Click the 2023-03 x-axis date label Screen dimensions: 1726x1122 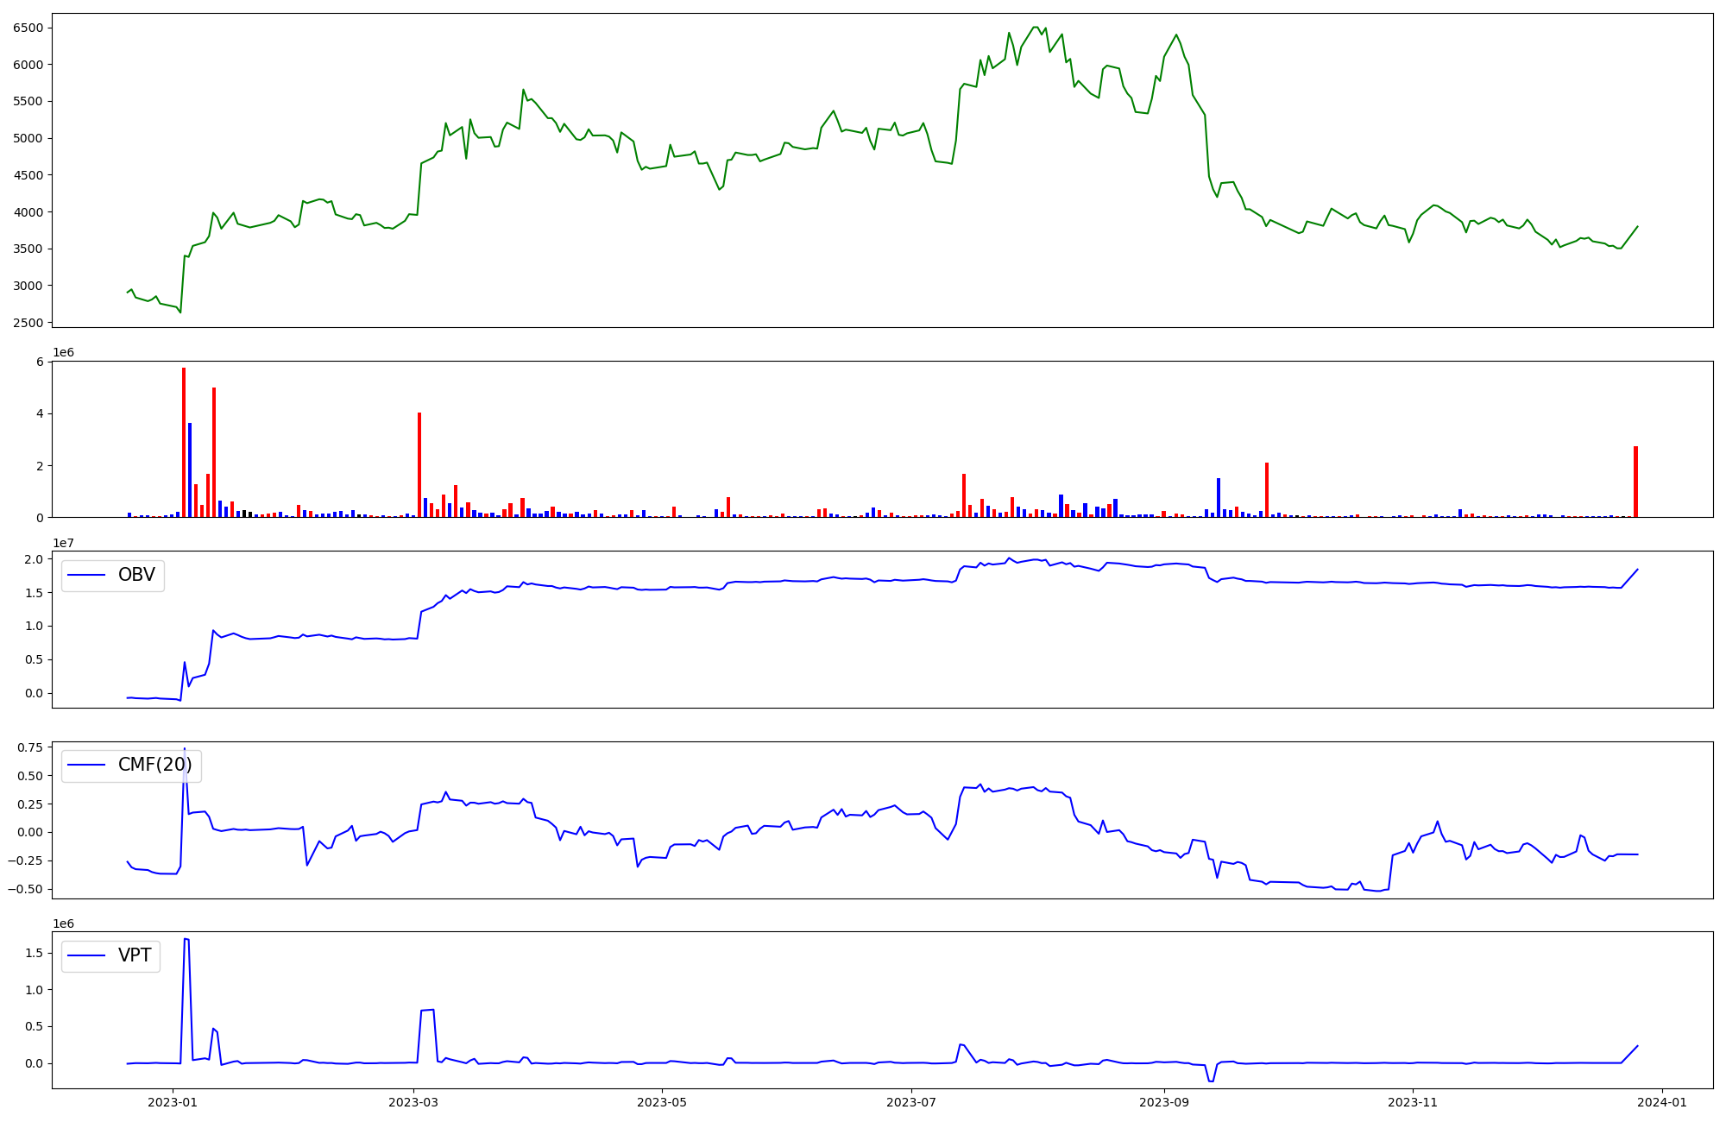coord(413,1102)
